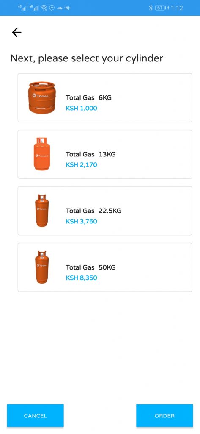Choose the KSH 8,350 price
200x434 pixels.
pos(82,278)
